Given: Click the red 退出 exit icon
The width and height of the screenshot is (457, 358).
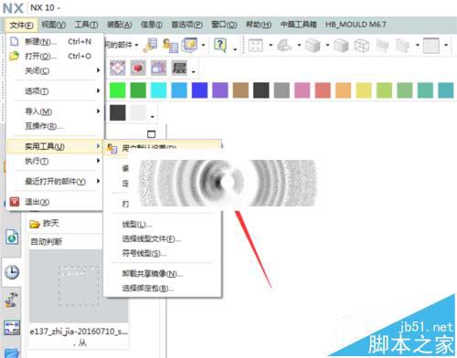Looking at the screenshot, I should point(15,202).
